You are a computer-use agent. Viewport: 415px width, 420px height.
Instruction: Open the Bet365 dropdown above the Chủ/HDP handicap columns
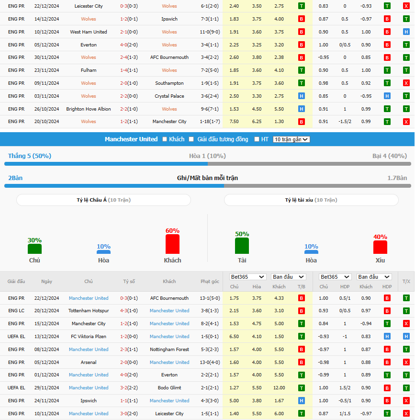(335, 277)
